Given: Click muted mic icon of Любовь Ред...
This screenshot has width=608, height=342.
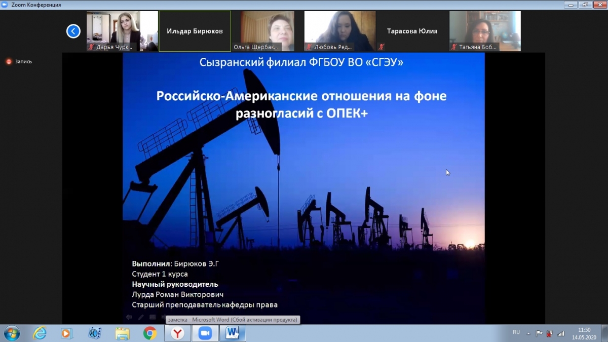Looking at the screenshot, I should pos(309,47).
